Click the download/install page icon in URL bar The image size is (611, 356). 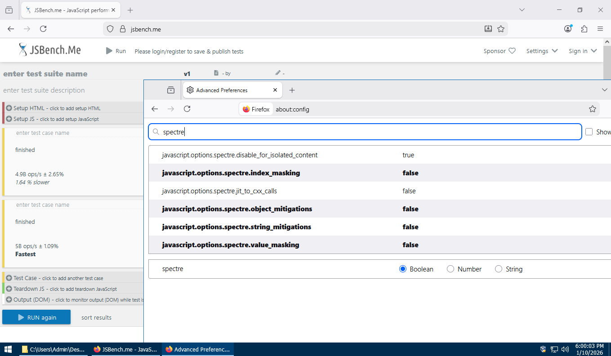(x=488, y=29)
